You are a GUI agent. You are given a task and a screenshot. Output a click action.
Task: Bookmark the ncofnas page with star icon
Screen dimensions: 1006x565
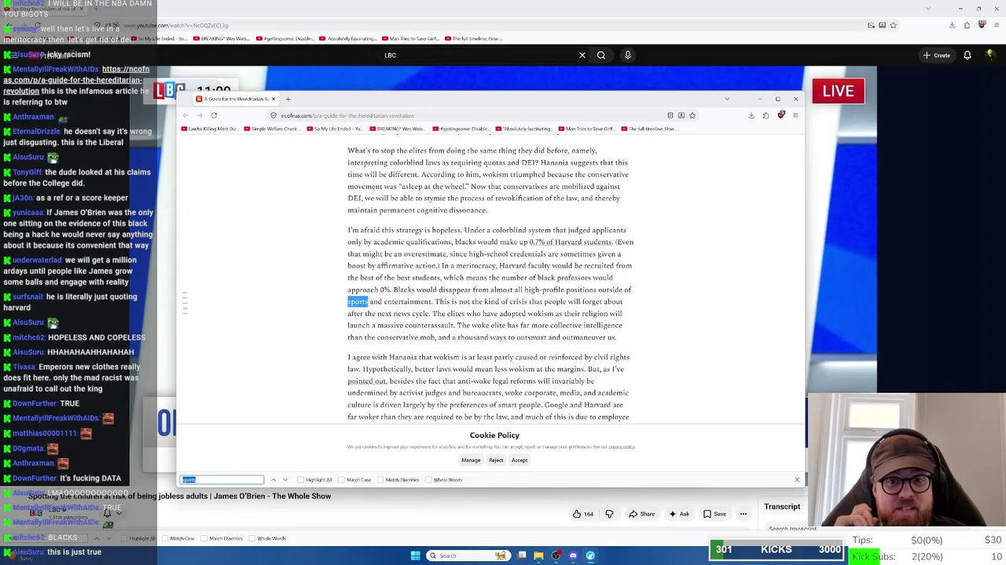pyautogui.click(x=692, y=115)
